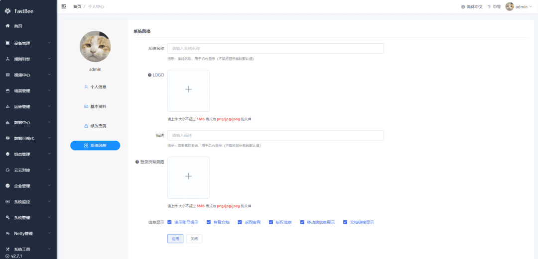
Task: Click the 系统工具 wrench icon
Action: point(7,249)
